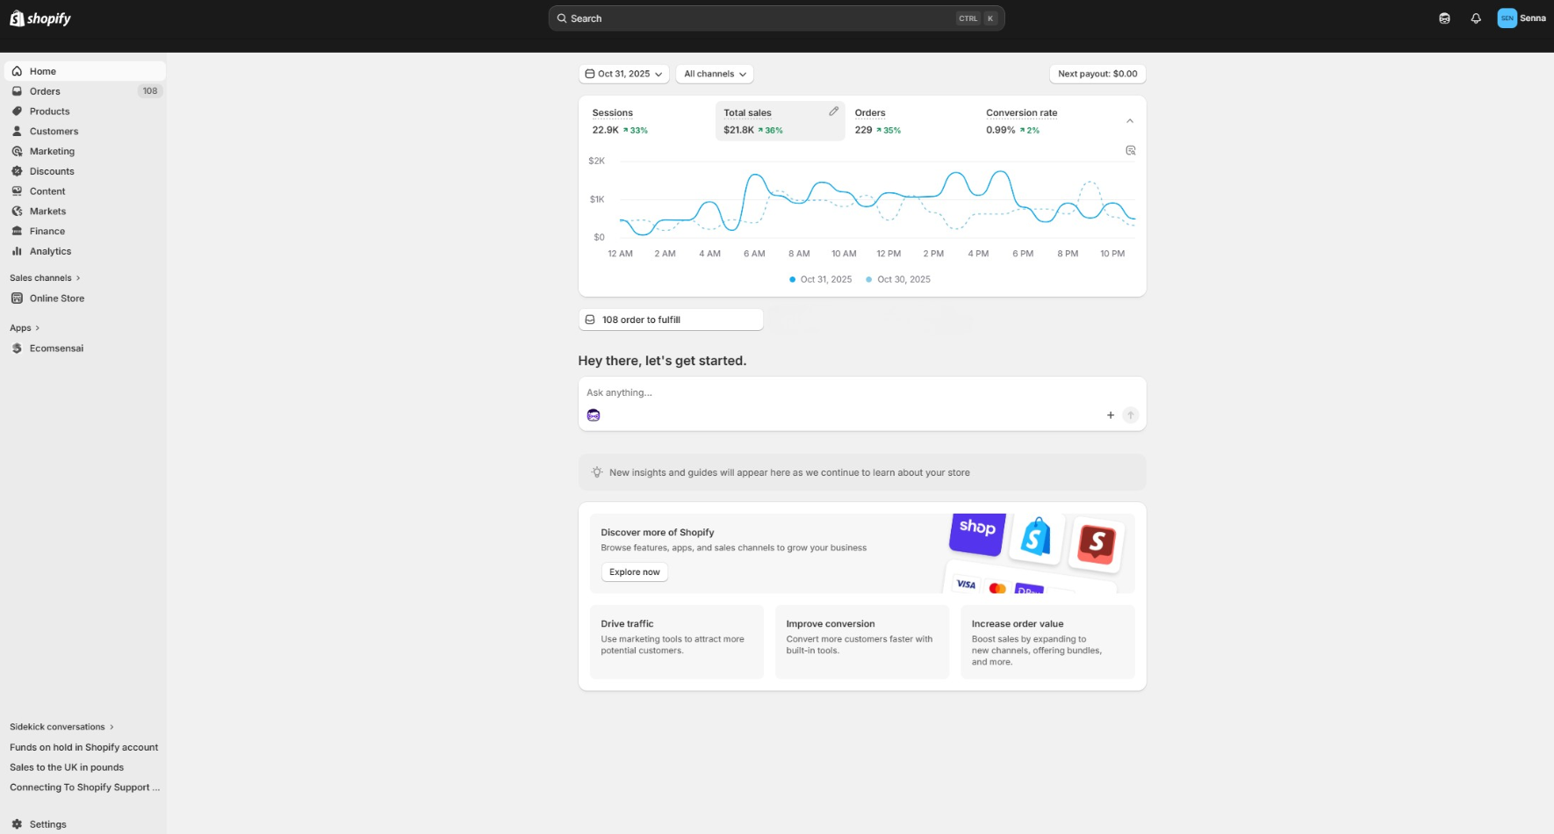This screenshot has width=1554, height=834.
Task: Toggle the Oct 30, 2025 chart legend
Action: [897, 279]
